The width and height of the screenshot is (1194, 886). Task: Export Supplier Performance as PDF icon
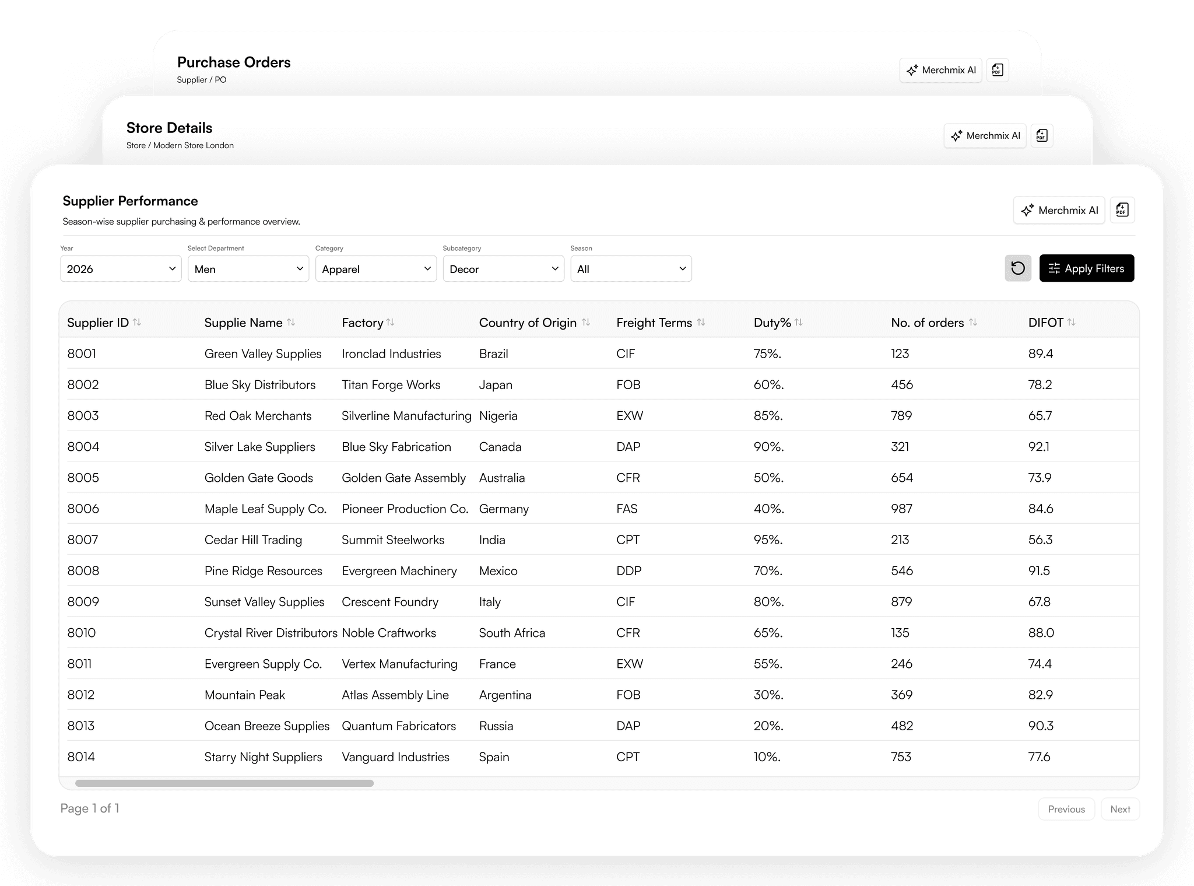(1122, 210)
